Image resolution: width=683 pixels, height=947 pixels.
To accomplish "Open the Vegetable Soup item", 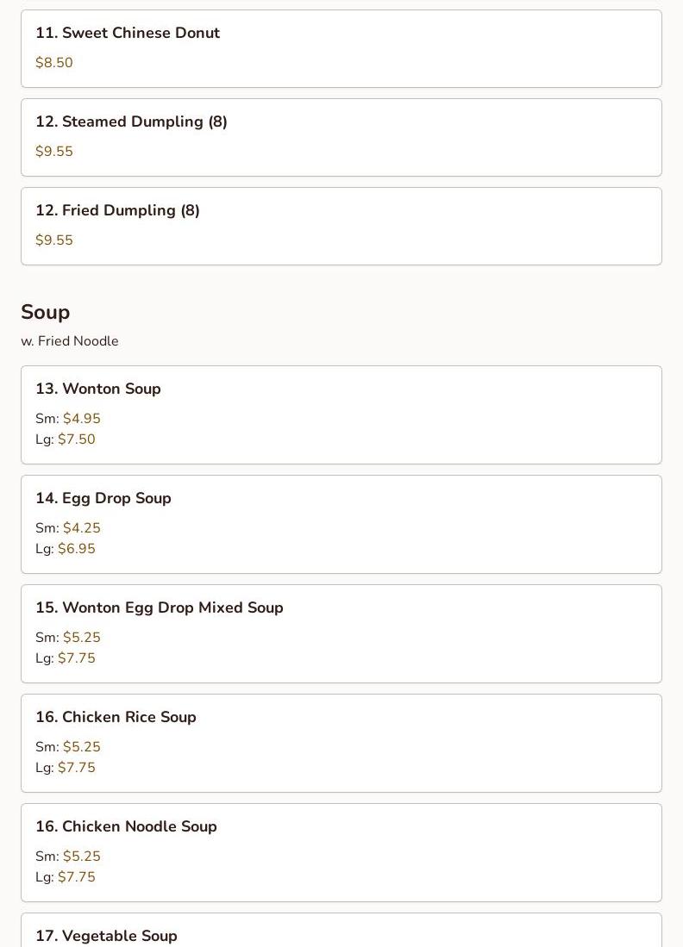I will tap(341, 930).
